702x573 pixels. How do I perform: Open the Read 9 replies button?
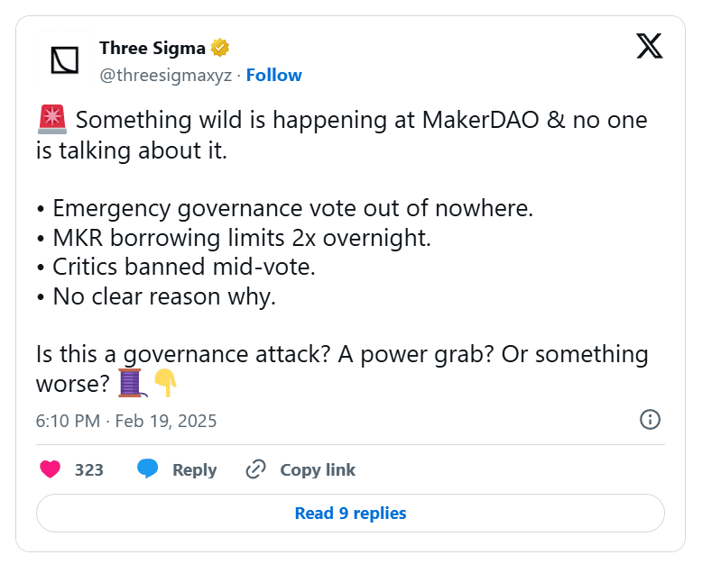click(x=350, y=514)
